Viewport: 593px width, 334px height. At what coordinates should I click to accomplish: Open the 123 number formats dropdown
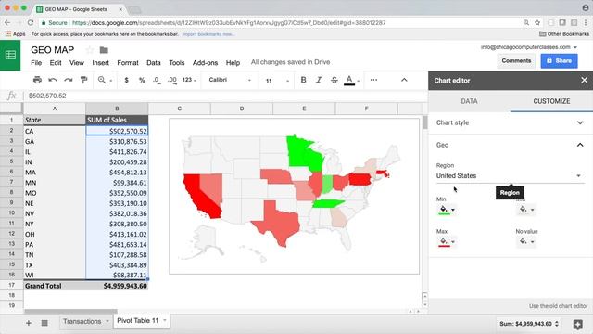tap(189, 80)
